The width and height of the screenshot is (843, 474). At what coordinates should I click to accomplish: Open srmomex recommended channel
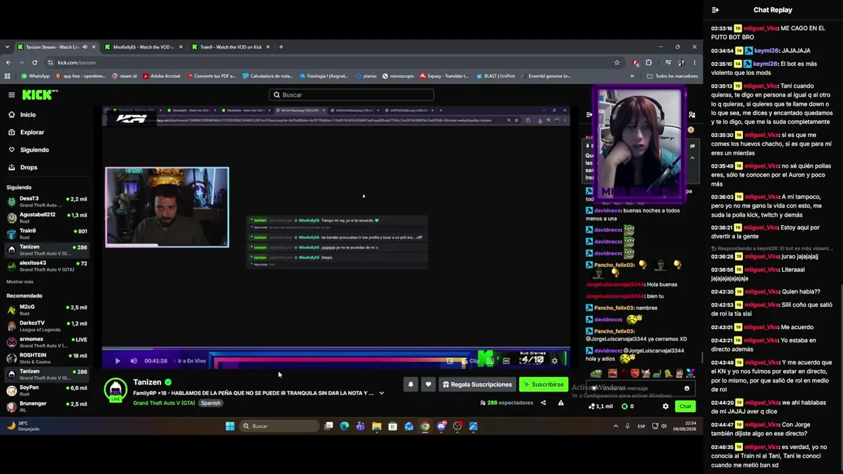46,342
